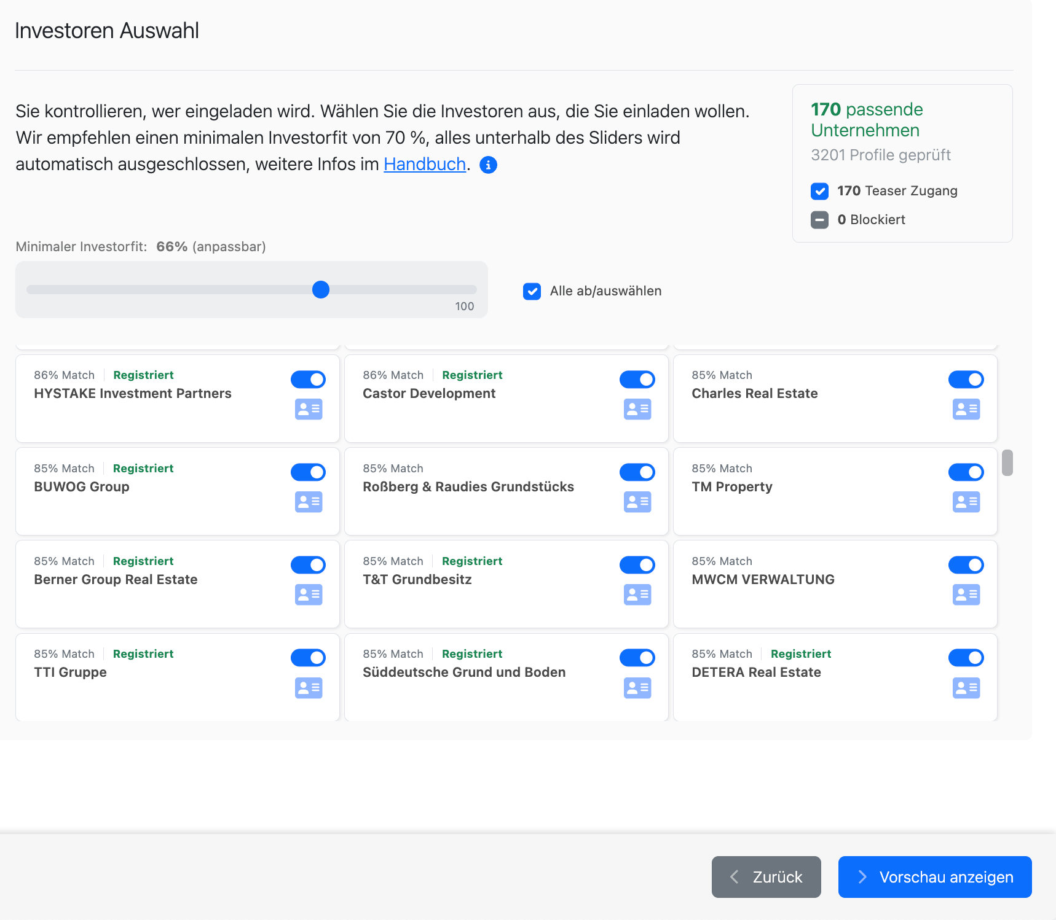Open contact card for BUWOG Group
This screenshot has width=1056, height=920.
tap(309, 502)
